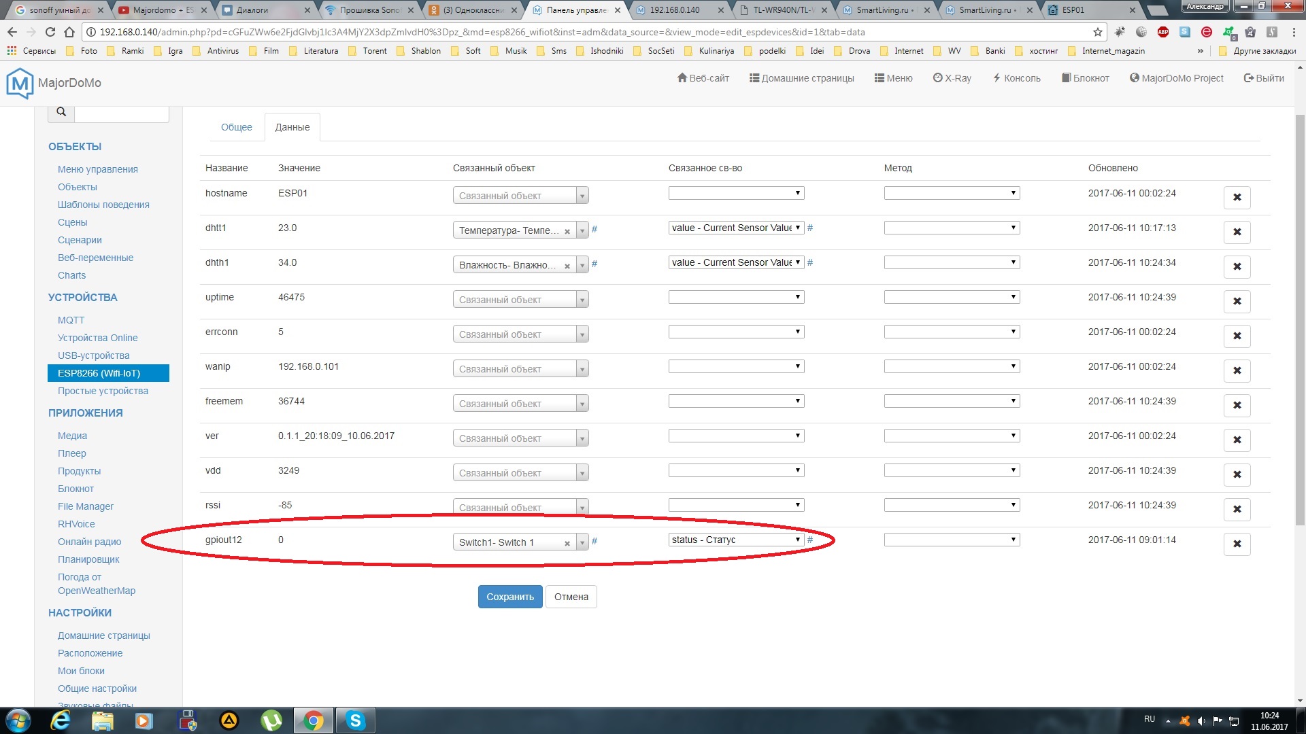Clear the Температура linked object selection
The width and height of the screenshot is (1306, 734).
[567, 231]
